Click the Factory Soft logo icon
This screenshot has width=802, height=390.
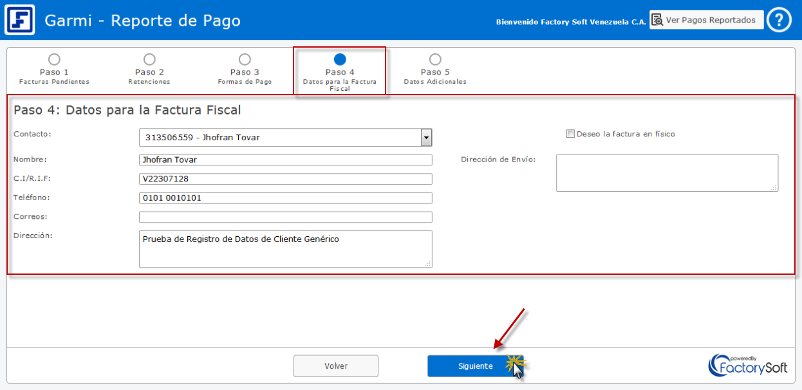[20, 20]
